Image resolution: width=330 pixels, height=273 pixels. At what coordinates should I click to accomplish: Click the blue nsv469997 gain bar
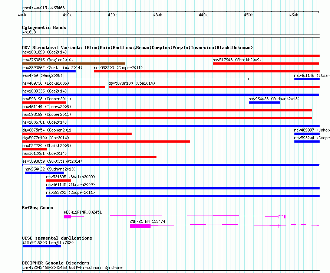click(307, 134)
